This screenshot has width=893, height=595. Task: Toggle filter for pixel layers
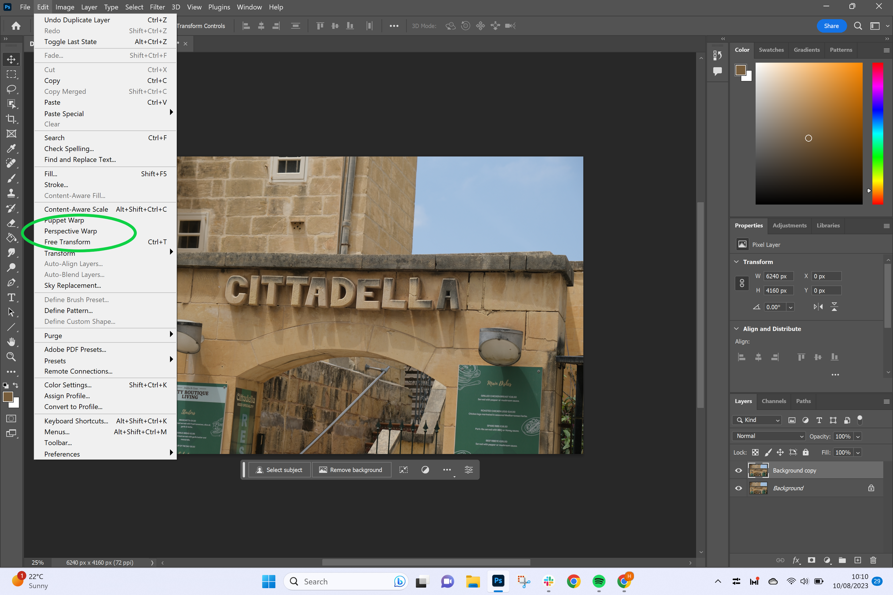[x=792, y=420]
